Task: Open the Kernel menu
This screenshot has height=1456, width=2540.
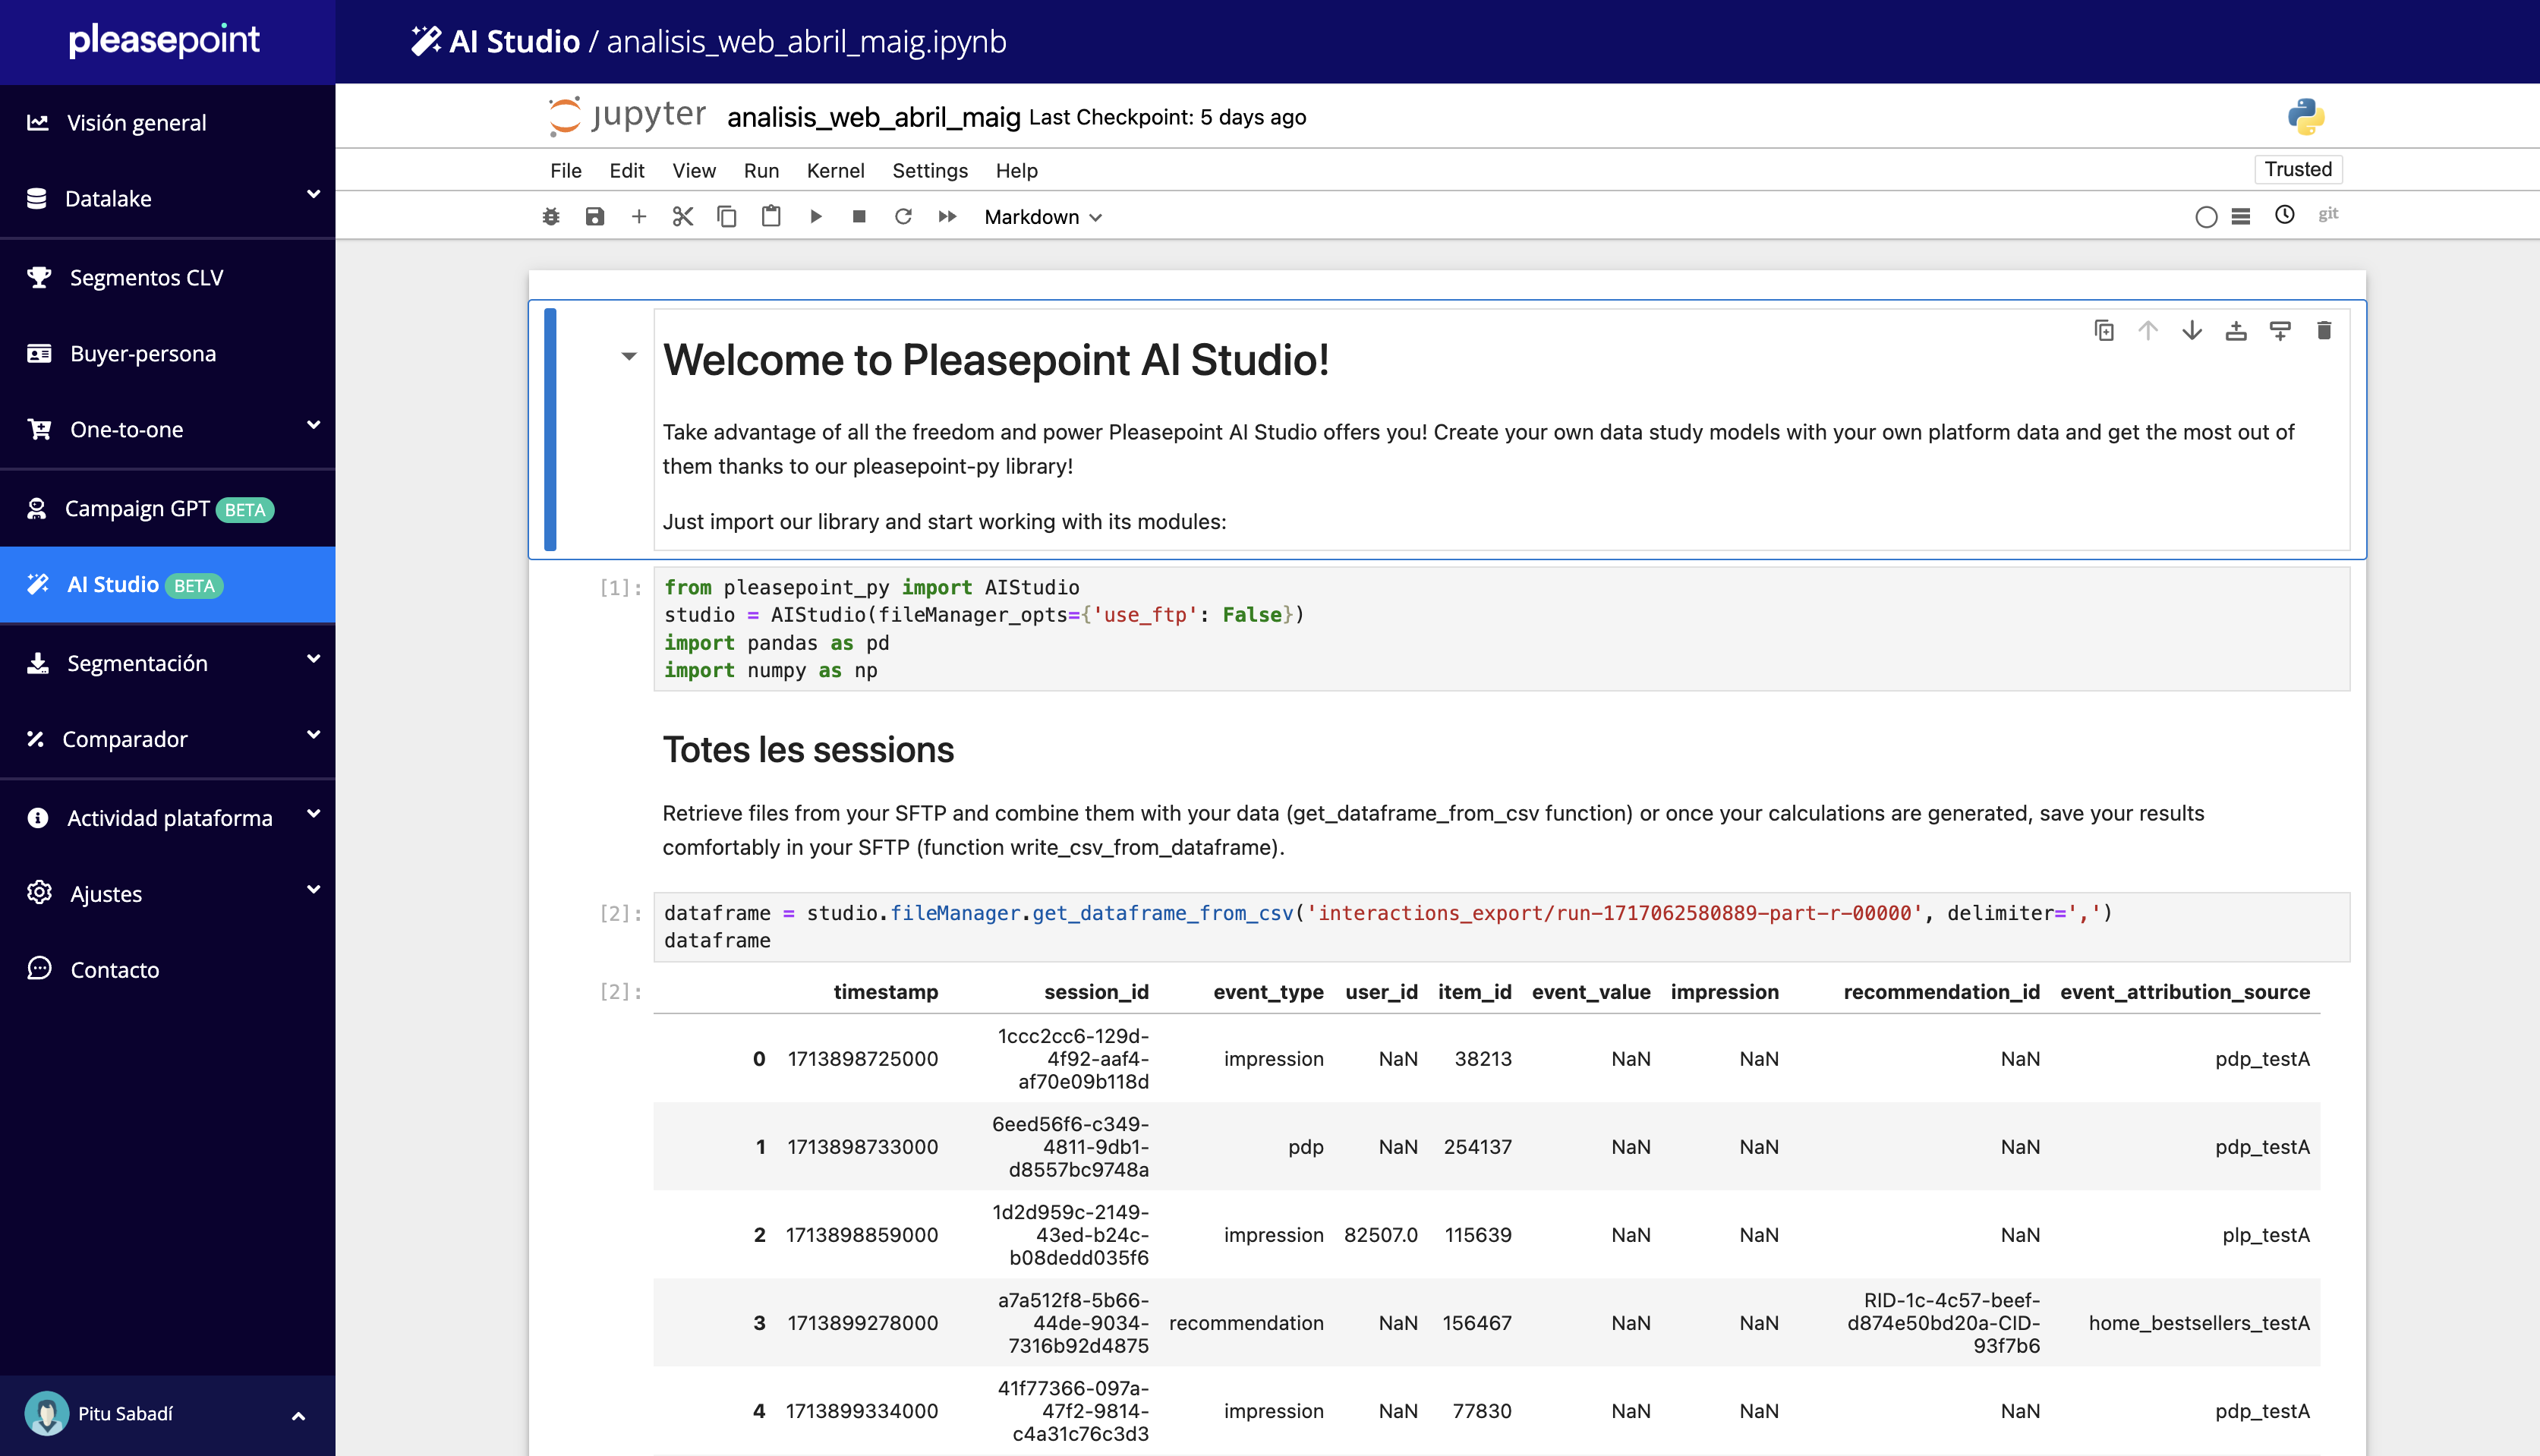Action: (x=835, y=170)
